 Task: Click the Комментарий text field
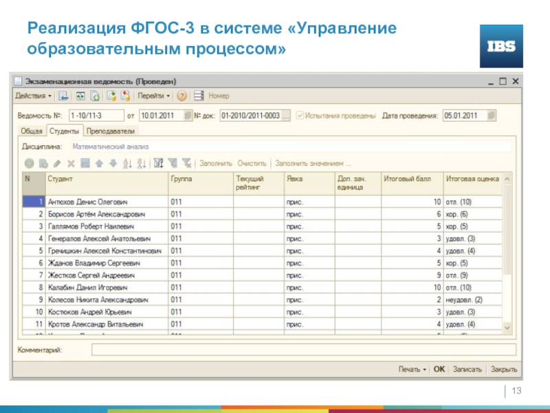302,350
